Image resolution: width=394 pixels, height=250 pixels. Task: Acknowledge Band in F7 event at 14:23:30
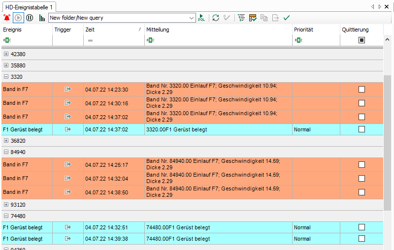pyautogui.click(x=361, y=90)
